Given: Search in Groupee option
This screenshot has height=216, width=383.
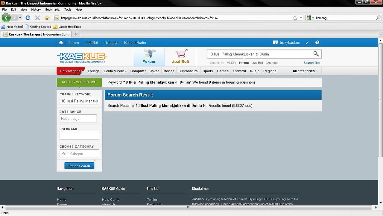Looking at the screenshot, I should [x=271, y=63].
